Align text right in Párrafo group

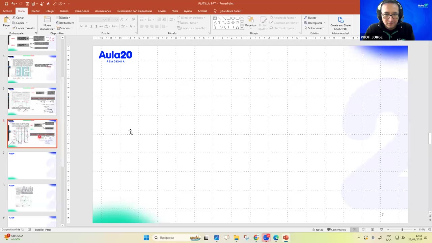(x=152, y=26)
